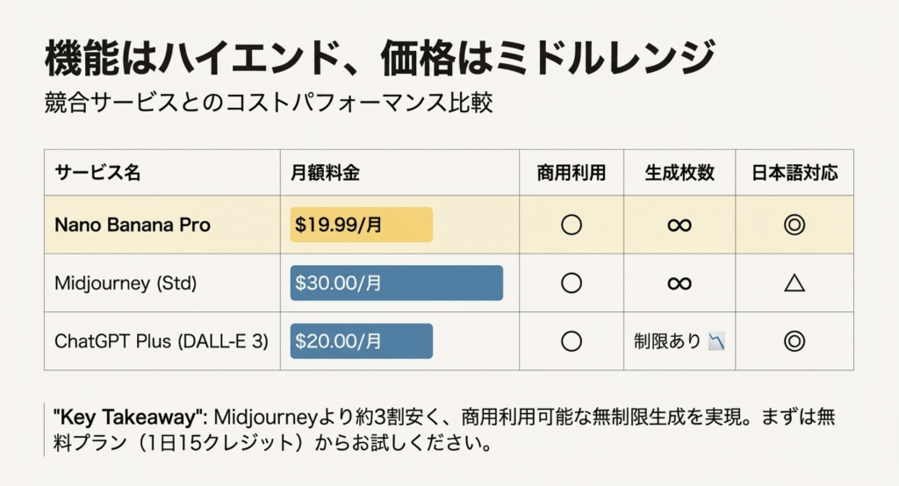Click the サービス名 column header
This screenshot has height=486, width=899.
tap(97, 173)
